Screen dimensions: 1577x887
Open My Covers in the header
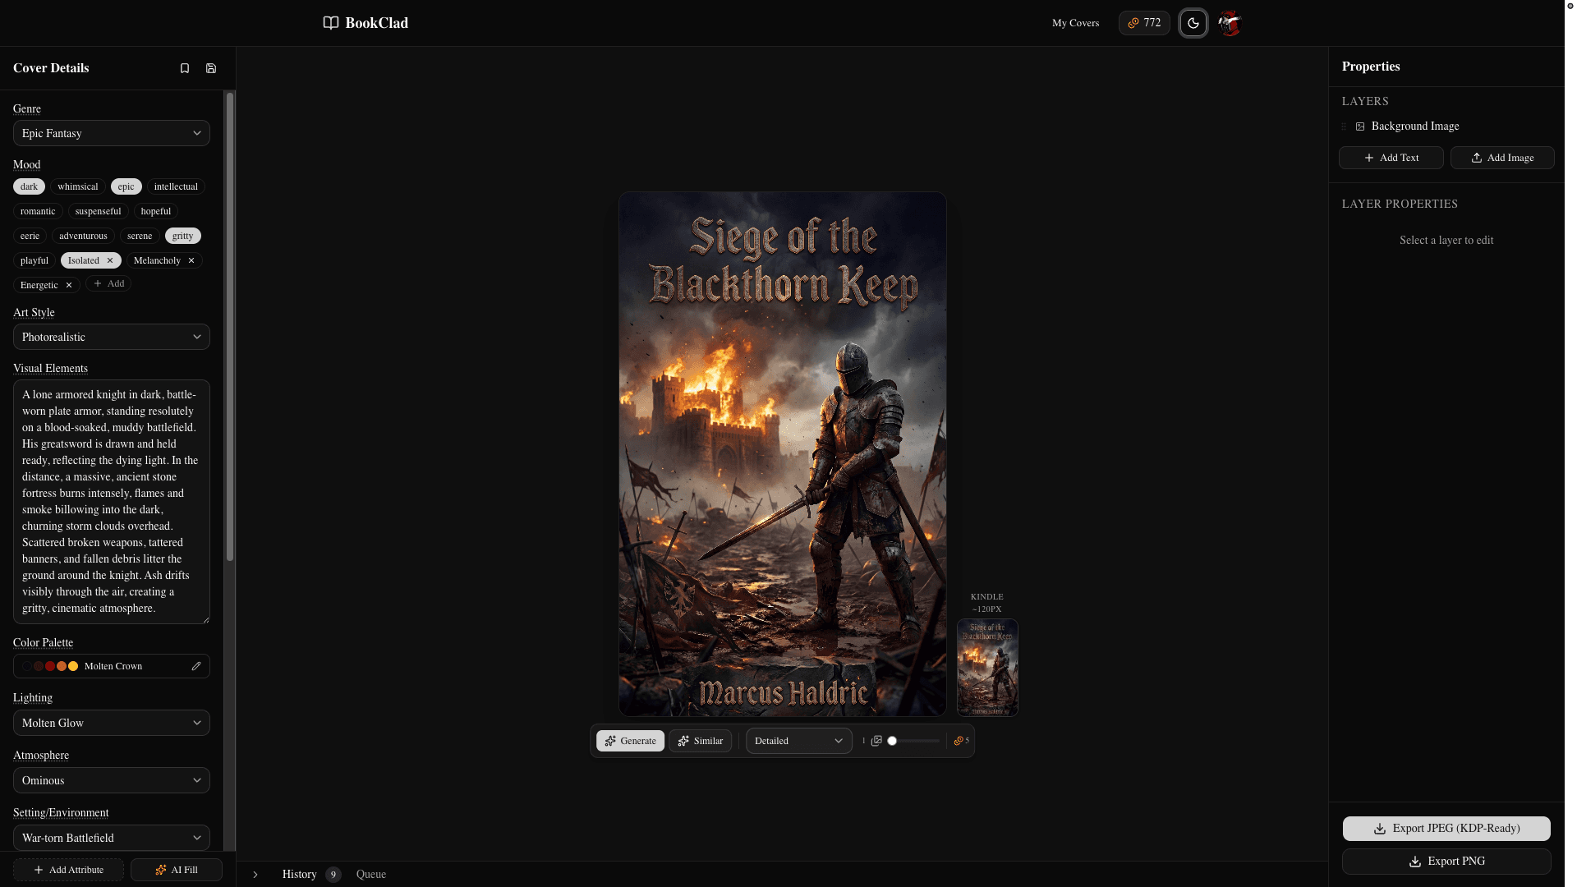pyautogui.click(x=1075, y=23)
